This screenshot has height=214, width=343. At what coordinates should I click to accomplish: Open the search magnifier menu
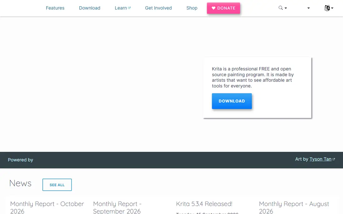click(283, 8)
